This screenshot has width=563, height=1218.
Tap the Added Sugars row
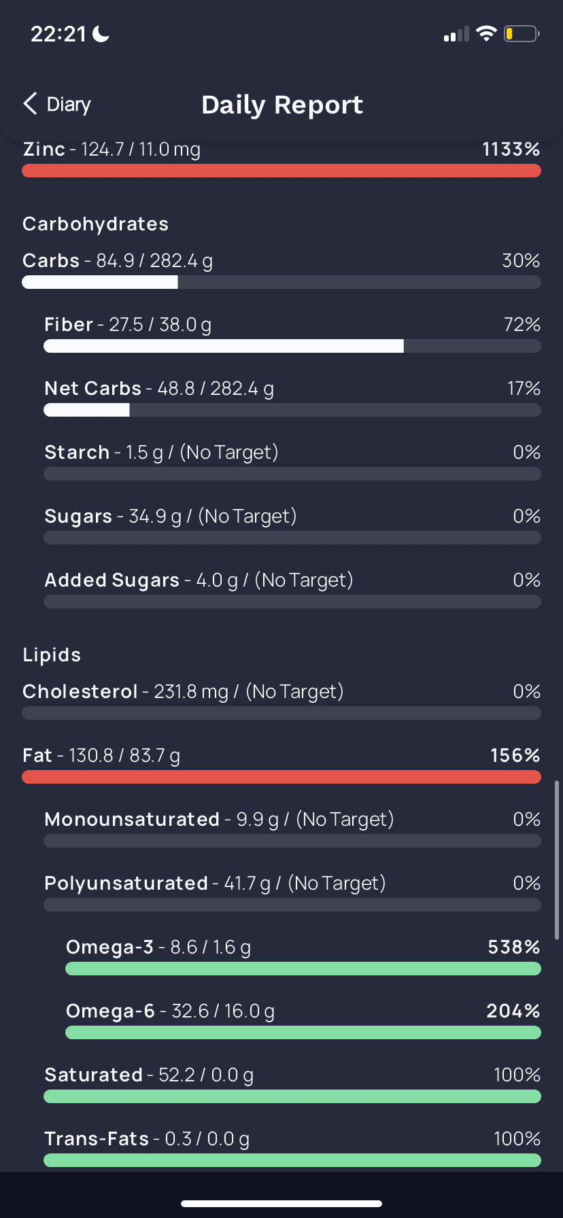(292, 590)
